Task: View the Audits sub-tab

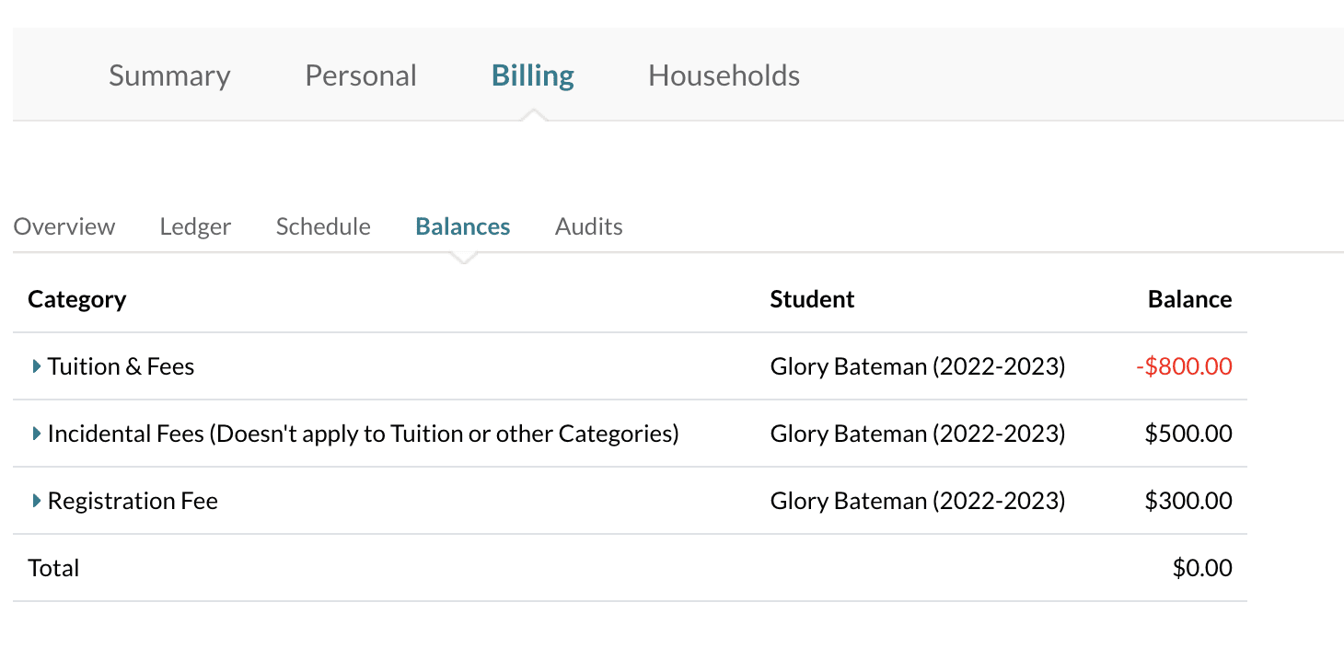Action: [588, 226]
